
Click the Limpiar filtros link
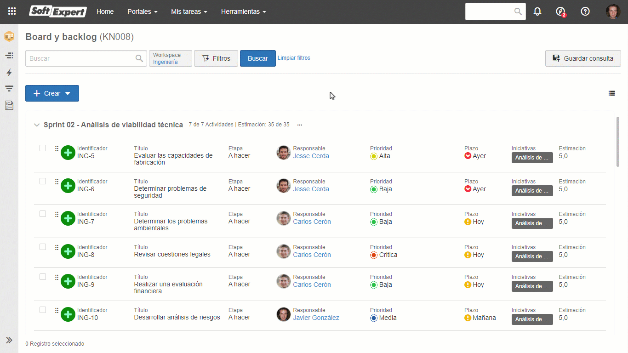point(294,58)
